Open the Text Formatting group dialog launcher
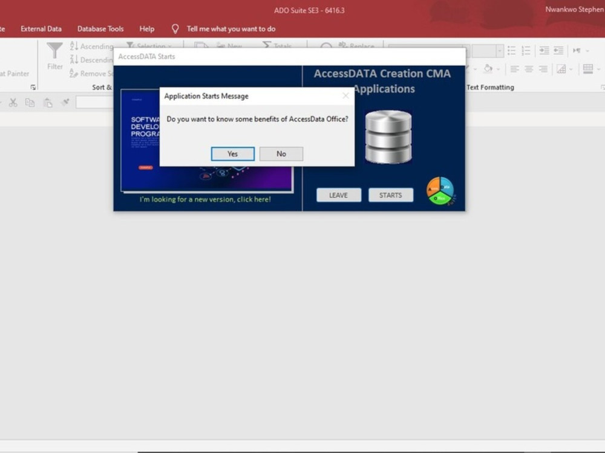 (603, 88)
